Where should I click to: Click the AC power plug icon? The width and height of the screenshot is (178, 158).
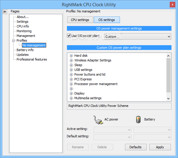(x=98, y=120)
